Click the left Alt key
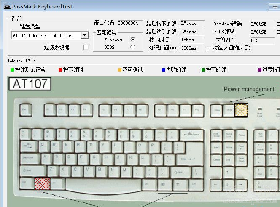Viewport: 280px width, 207px height. (x=58, y=184)
